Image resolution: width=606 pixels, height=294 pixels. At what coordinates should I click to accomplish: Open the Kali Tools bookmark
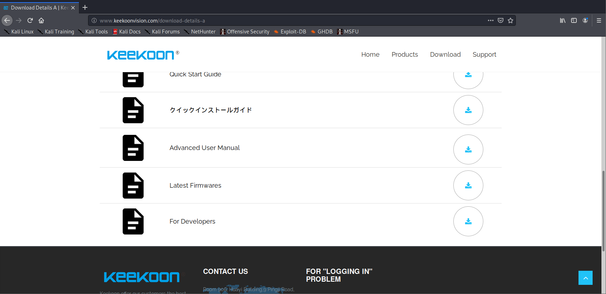93,32
